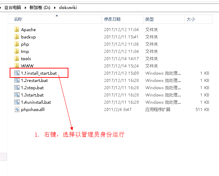Select the 1.3start.bat file name
This screenshot has width=219, height=176.
[32, 95]
